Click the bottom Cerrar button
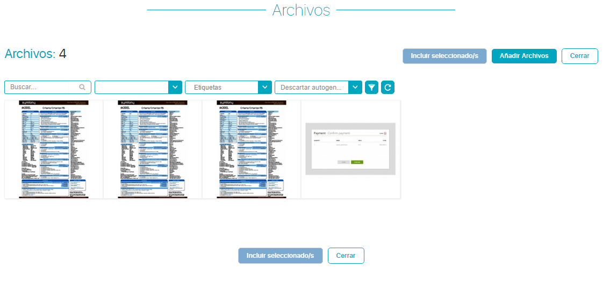Screen dimensions: 603x282 coord(346,256)
